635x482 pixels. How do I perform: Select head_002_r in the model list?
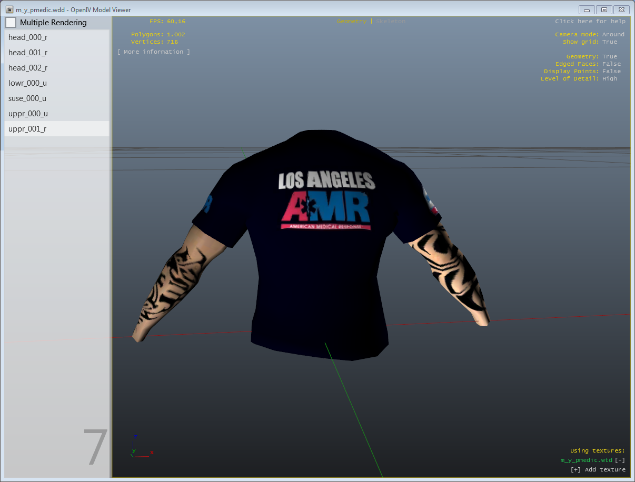(x=28, y=68)
